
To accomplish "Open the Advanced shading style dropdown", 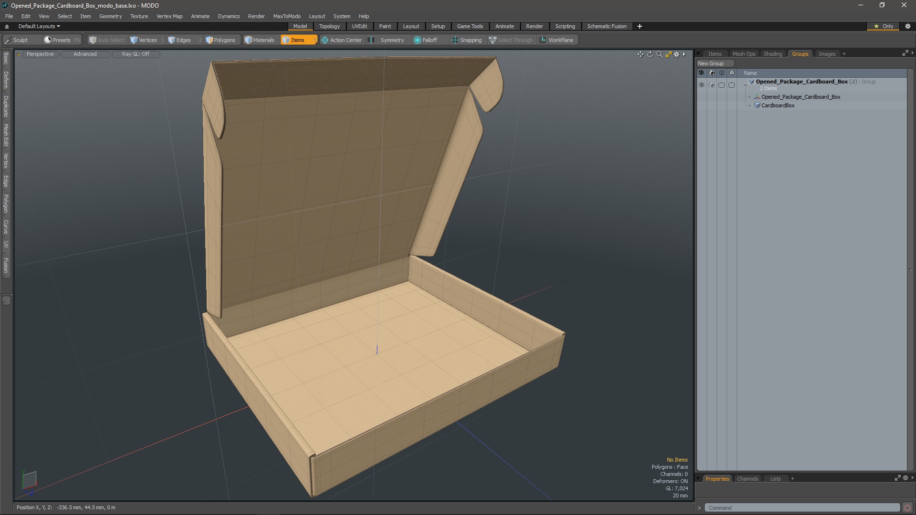I will [x=85, y=54].
